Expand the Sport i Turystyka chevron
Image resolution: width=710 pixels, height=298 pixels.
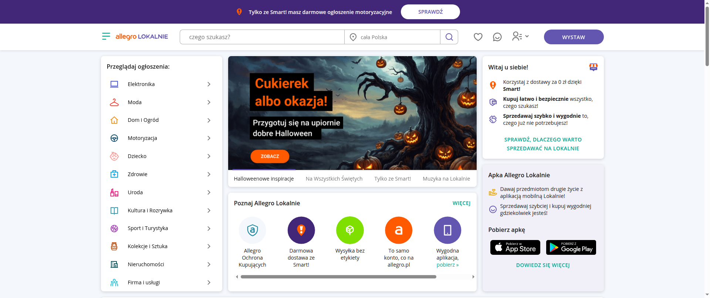coord(209,229)
